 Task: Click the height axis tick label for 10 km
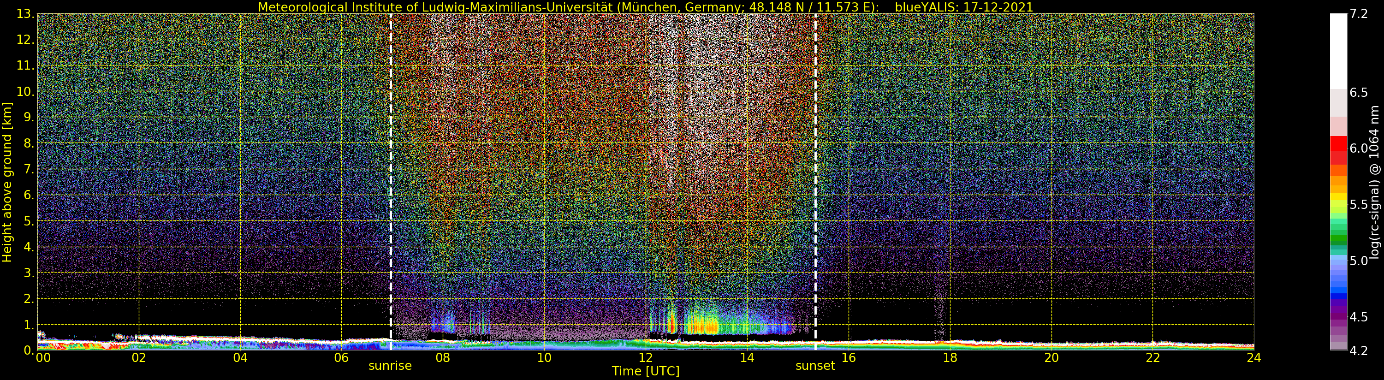(25, 91)
